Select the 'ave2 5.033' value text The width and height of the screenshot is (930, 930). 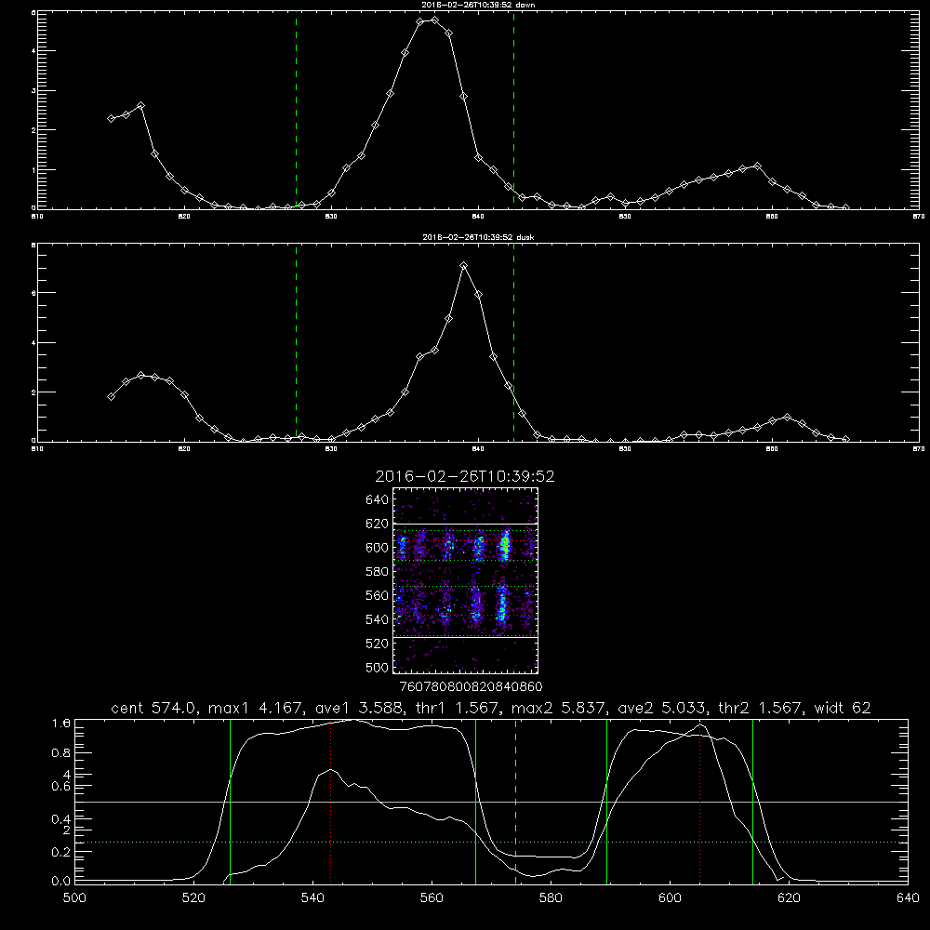(661, 708)
